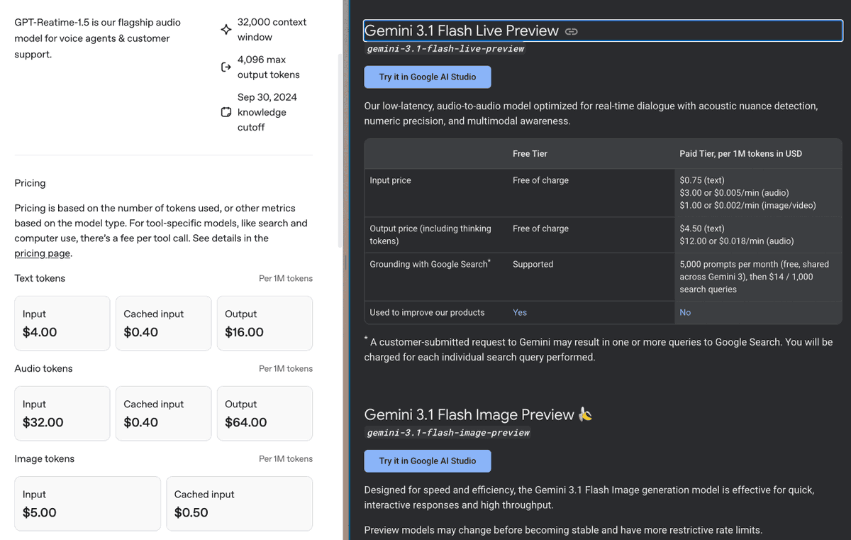Click the Grounding with Google Search row label
The height and width of the screenshot is (540, 851).
[x=430, y=264]
